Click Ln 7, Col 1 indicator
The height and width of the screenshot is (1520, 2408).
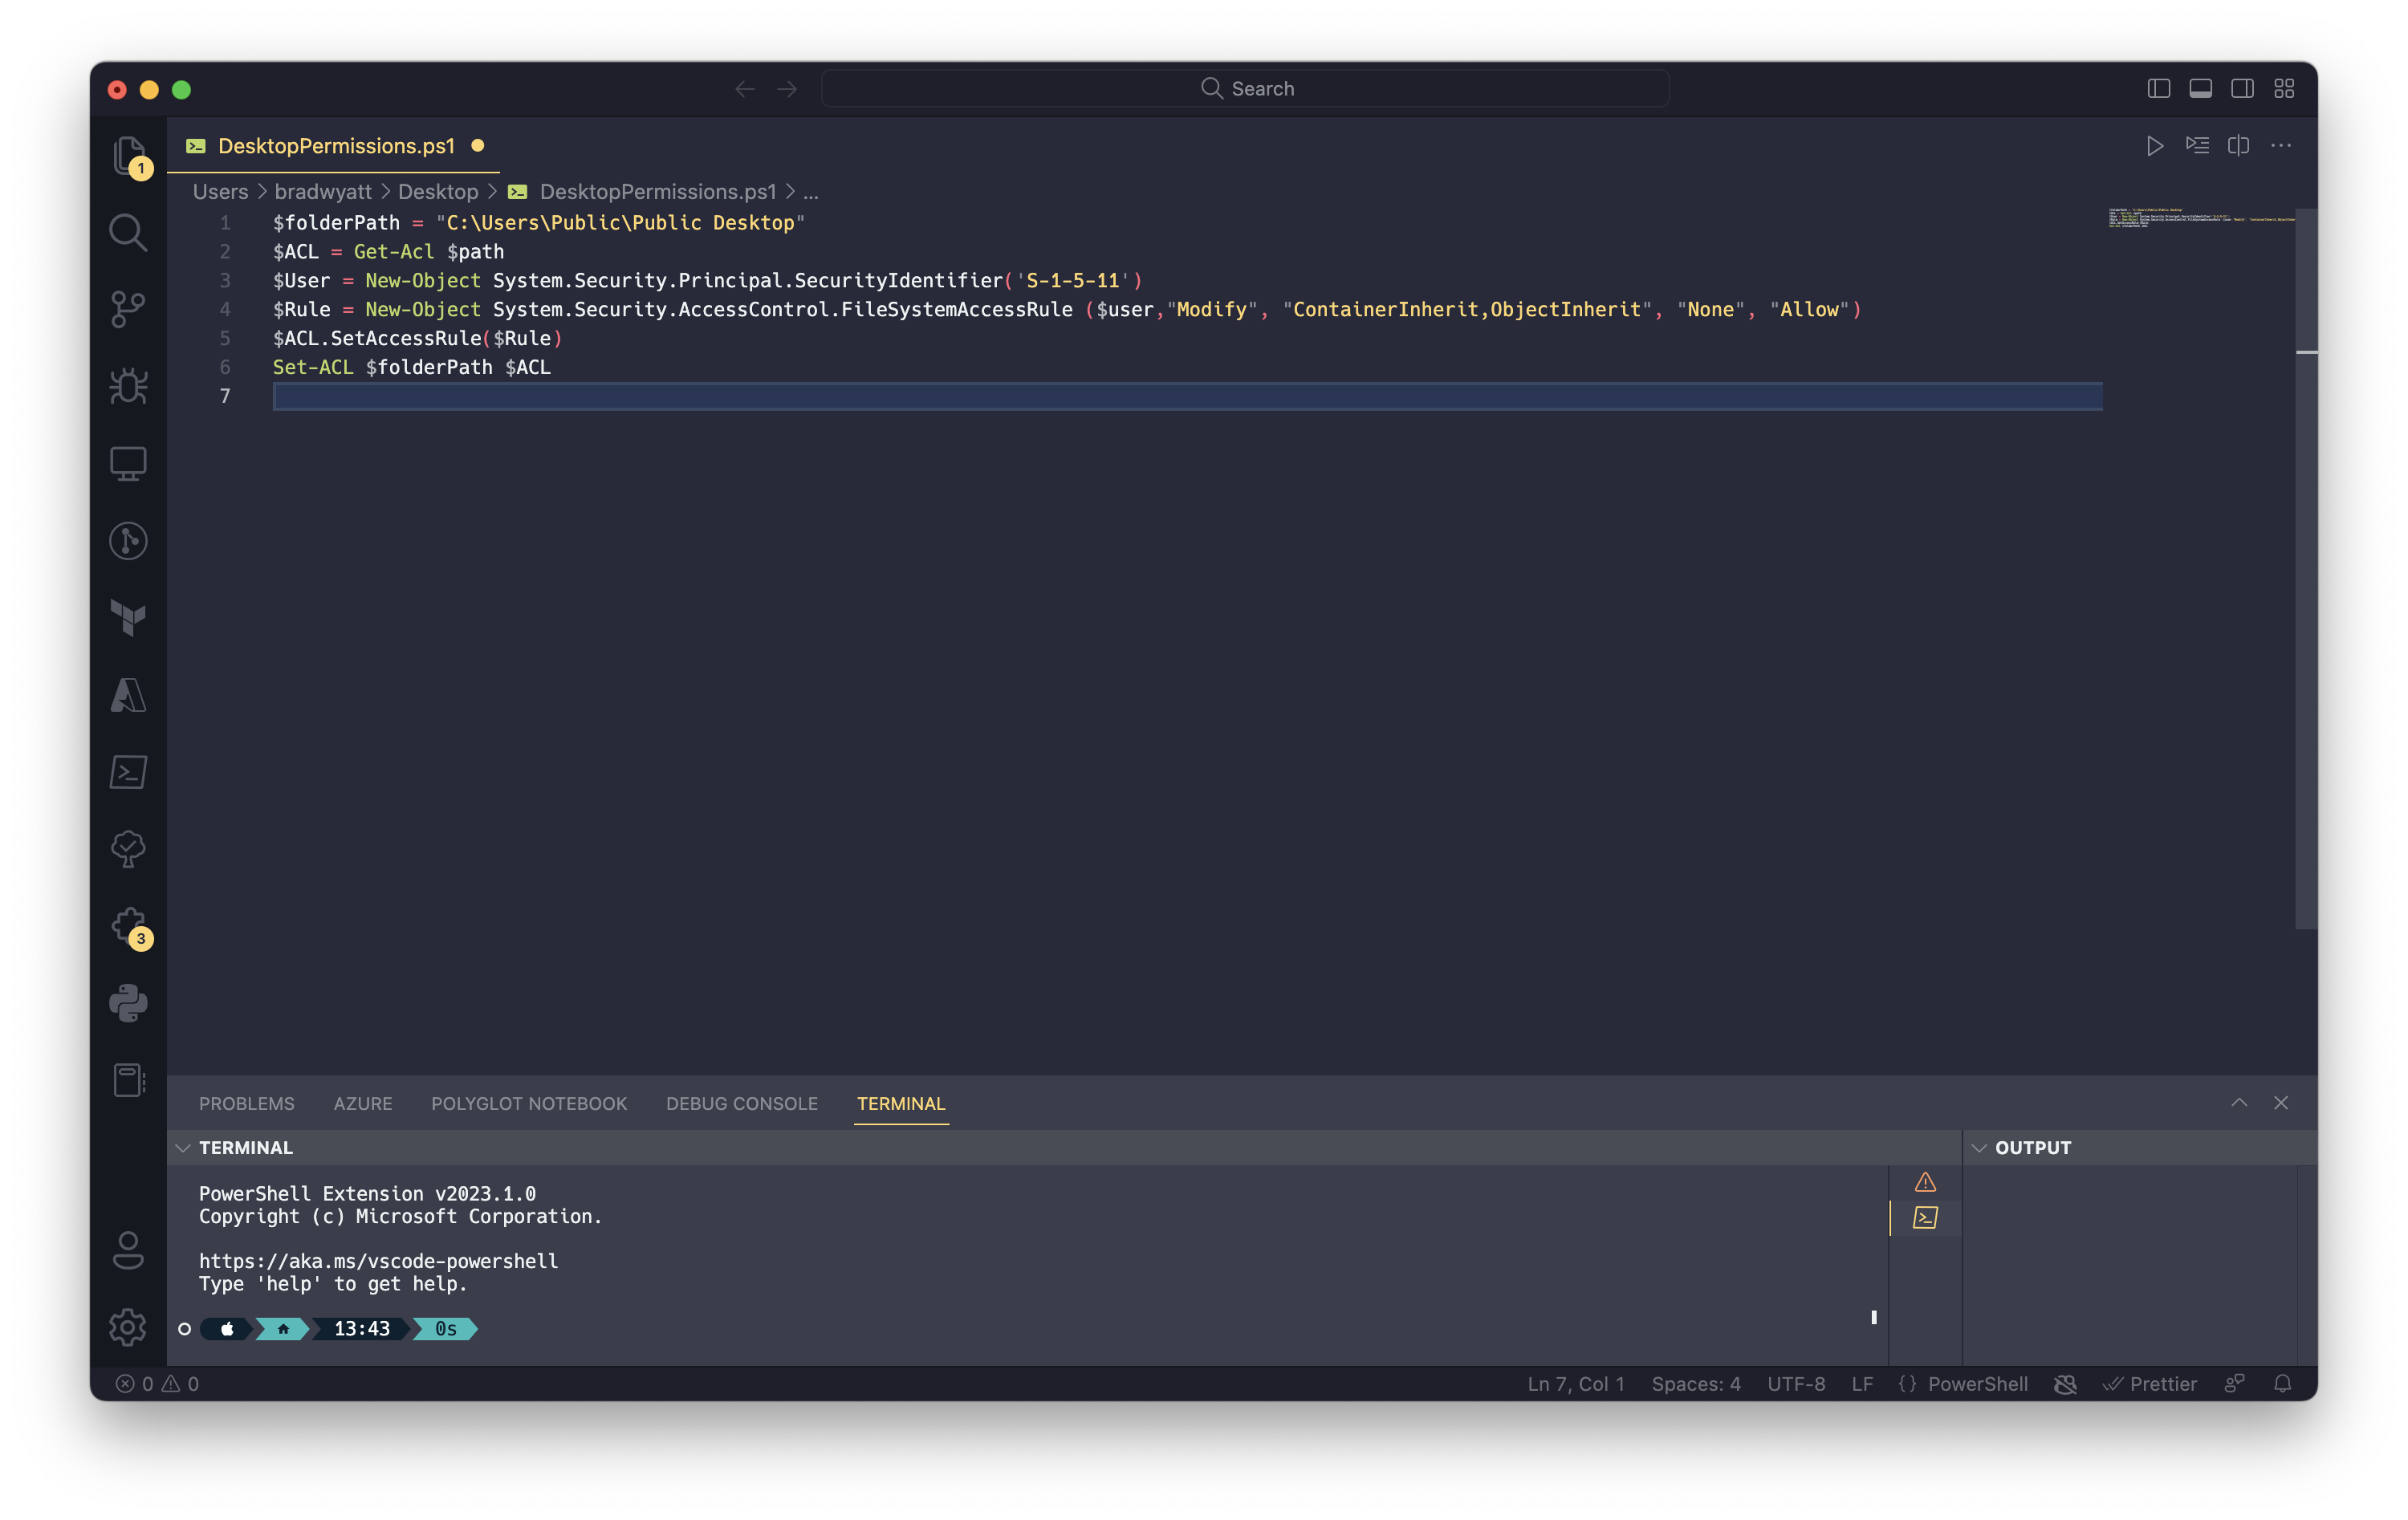pos(1576,1384)
